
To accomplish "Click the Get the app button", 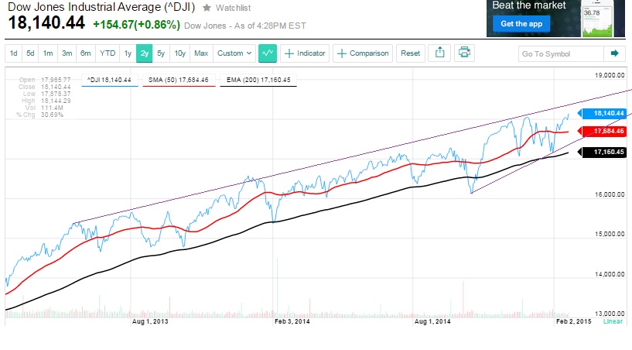I will tap(521, 24).
